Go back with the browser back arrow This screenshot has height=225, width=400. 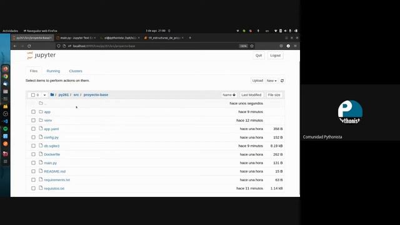click(15, 46)
